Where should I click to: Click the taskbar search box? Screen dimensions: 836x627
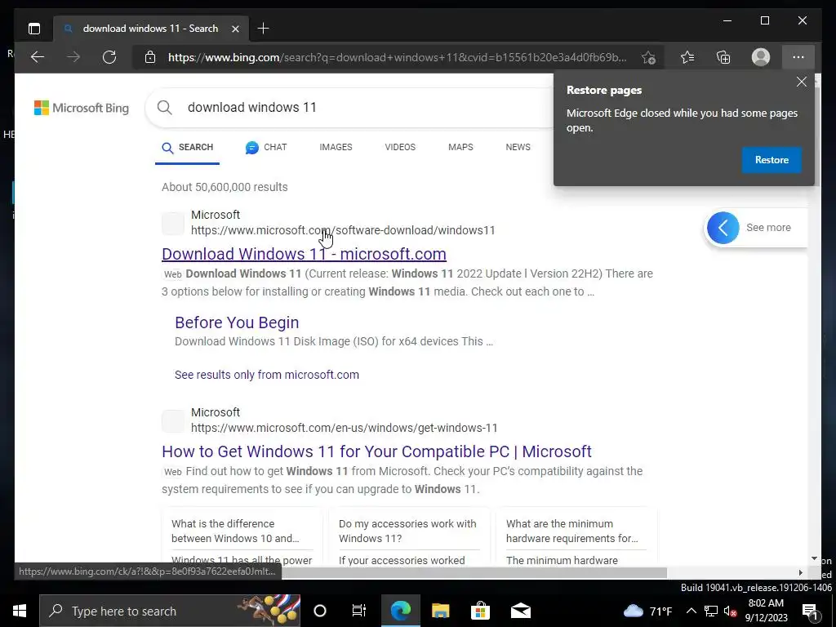click(x=170, y=611)
